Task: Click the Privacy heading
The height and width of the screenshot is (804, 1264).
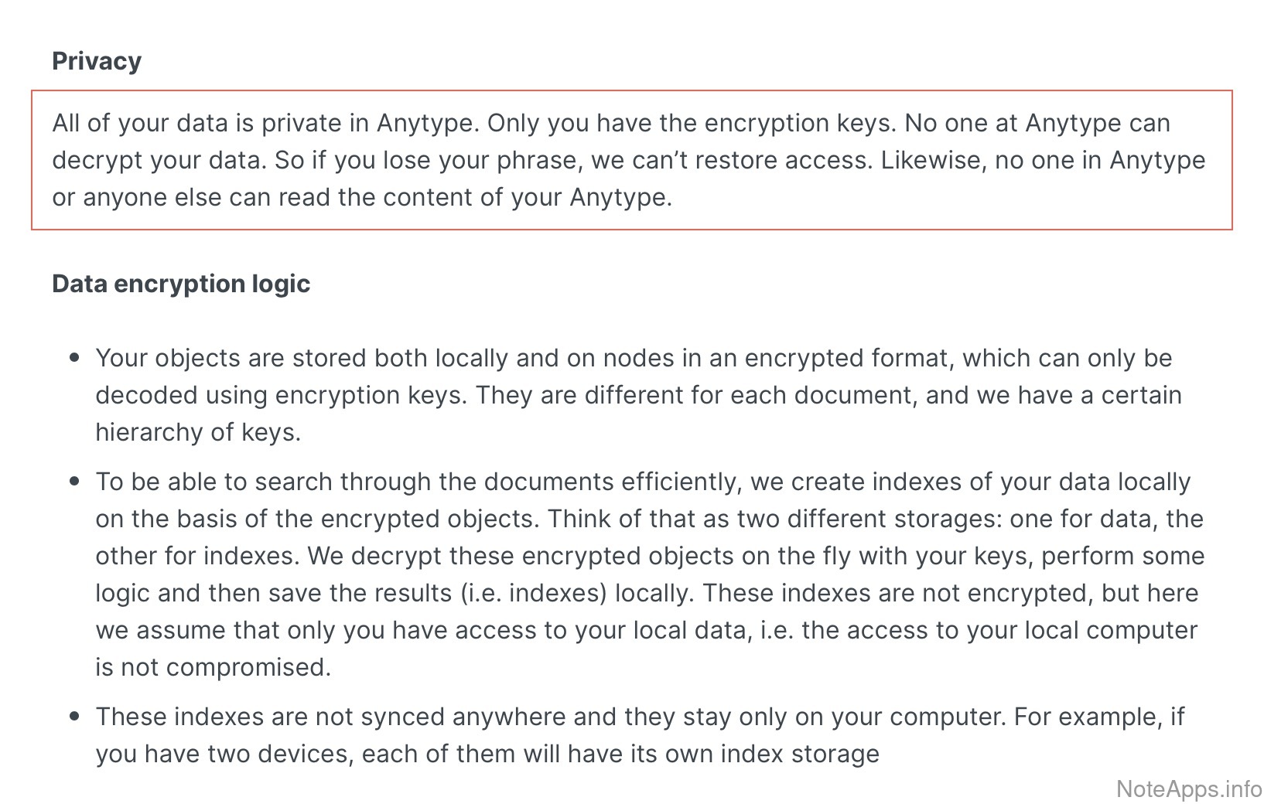Action: click(x=97, y=61)
